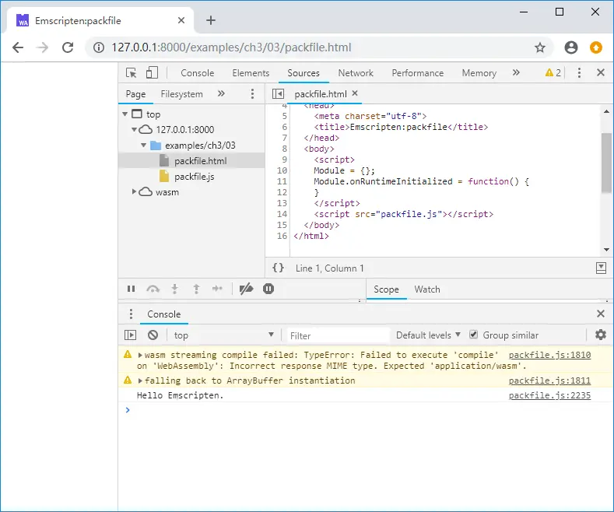The height and width of the screenshot is (512, 614).
Task: Select the inspect element picker icon
Action: (132, 73)
